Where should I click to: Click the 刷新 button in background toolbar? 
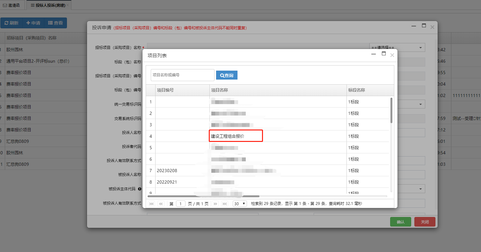(x=11, y=23)
